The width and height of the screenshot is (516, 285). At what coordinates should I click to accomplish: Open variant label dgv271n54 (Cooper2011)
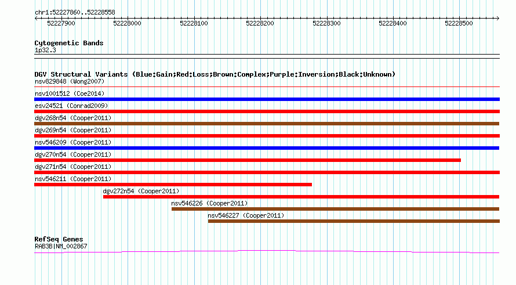(73, 167)
